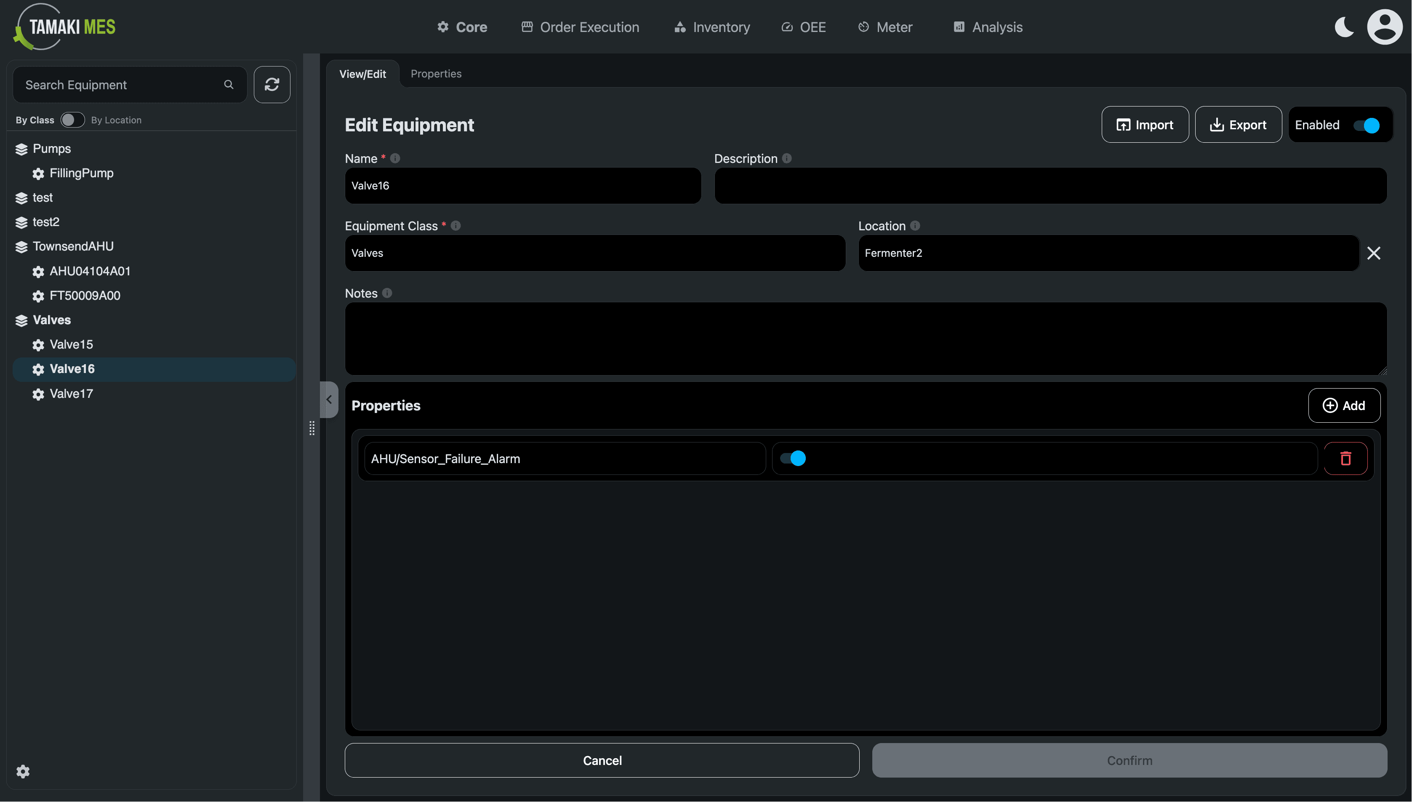This screenshot has height=802, width=1412.
Task: Expand the test2 class group
Action: pos(21,223)
